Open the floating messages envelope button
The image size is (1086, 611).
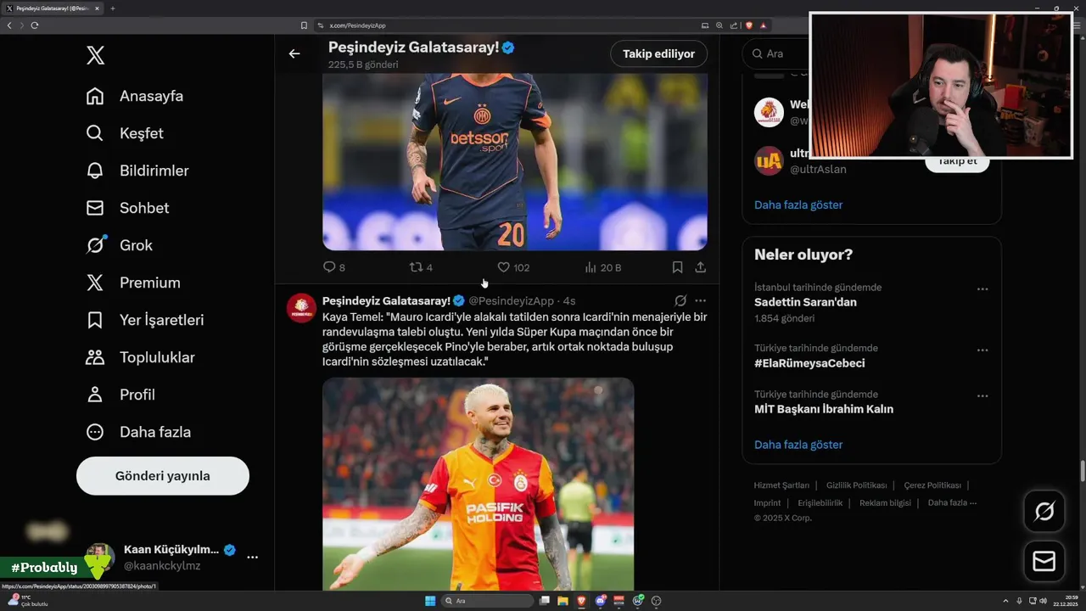pyautogui.click(x=1044, y=562)
